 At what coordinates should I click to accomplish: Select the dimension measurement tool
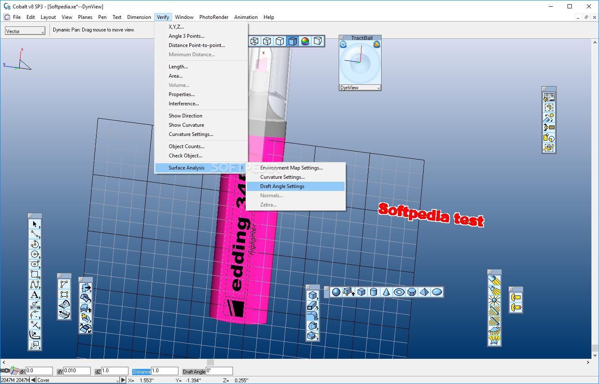pos(35,305)
